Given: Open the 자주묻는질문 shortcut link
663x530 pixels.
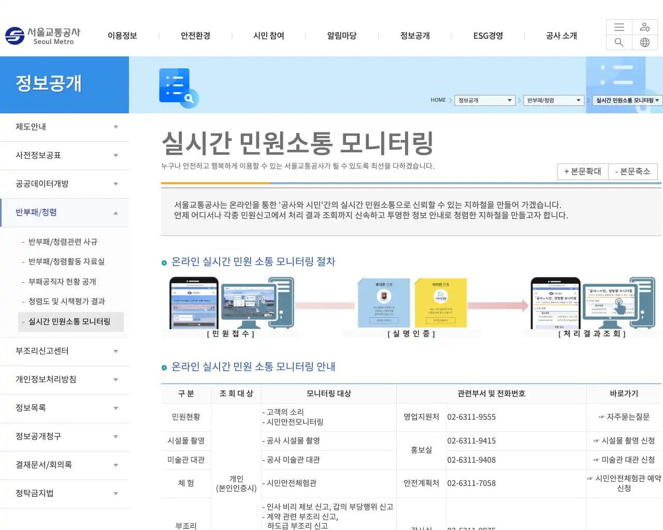Looking at the screenshot, I should 624,417.
